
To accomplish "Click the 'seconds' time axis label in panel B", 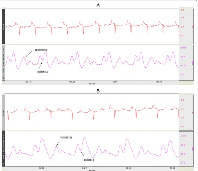I will 92,170.
